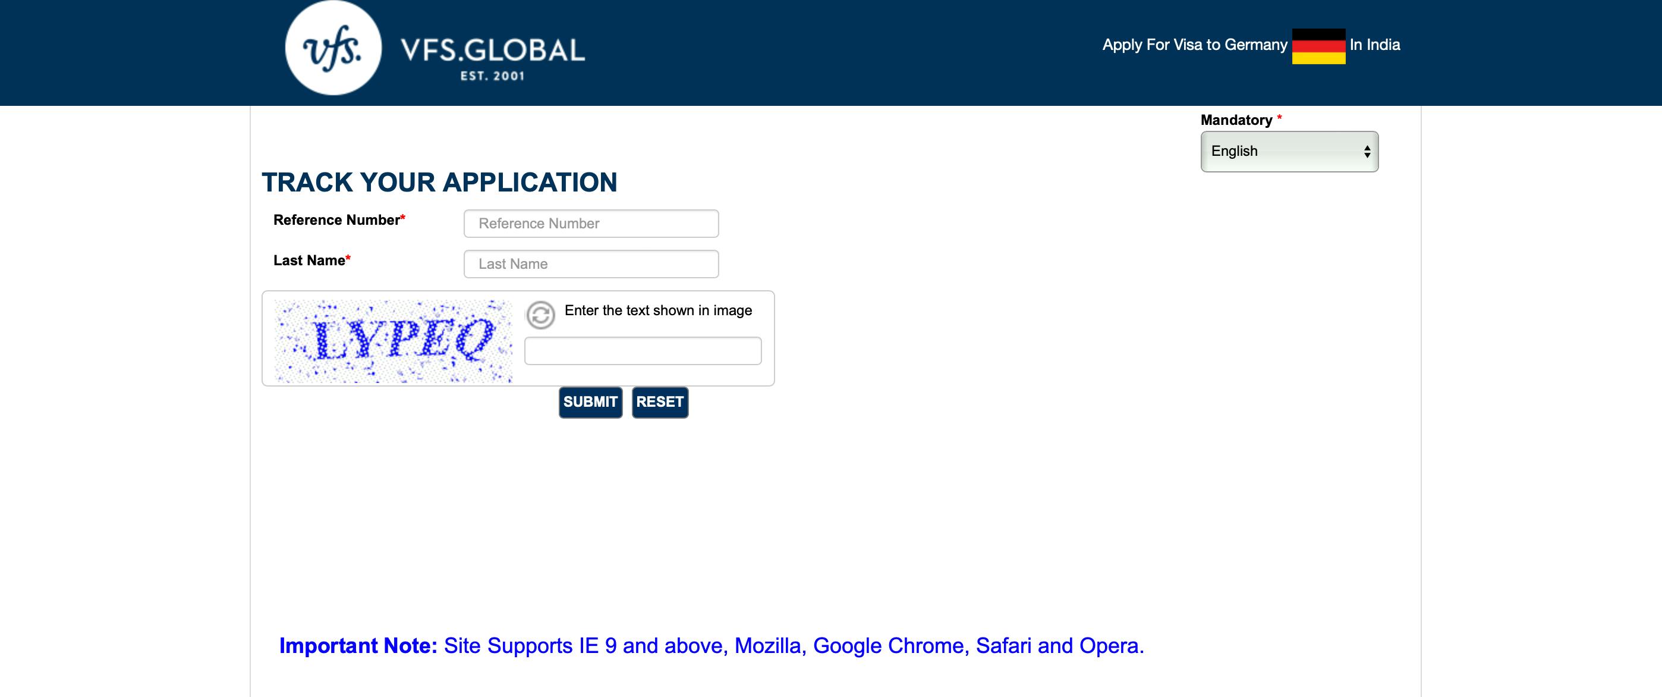Focus the Last Name input field
The width and height of the screenshot is (1662, 697).
click(x=591, y=264)
